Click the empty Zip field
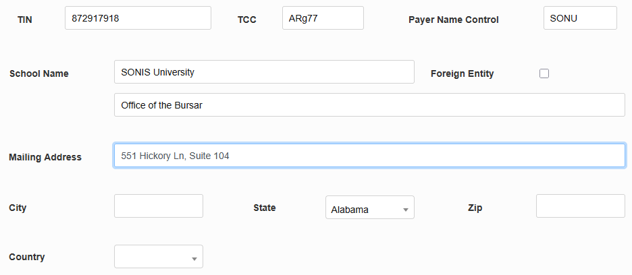Viewport: 632px width, 275px height. [x=580, y=206]
